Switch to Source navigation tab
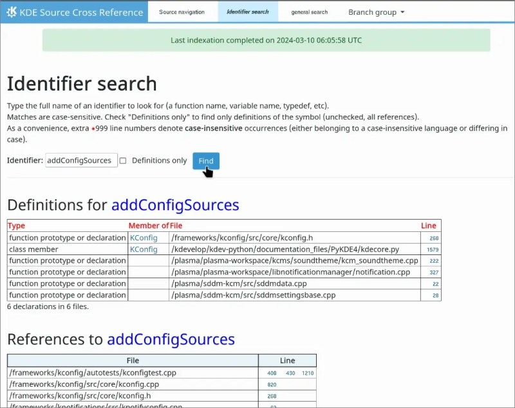 point(182,12)
